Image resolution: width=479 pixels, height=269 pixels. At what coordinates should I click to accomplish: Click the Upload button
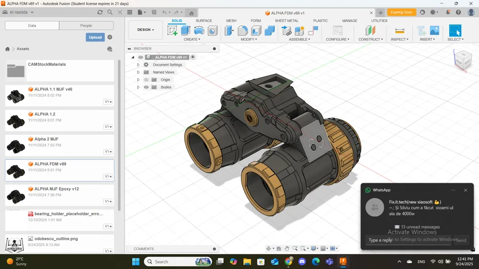[95, 37]
